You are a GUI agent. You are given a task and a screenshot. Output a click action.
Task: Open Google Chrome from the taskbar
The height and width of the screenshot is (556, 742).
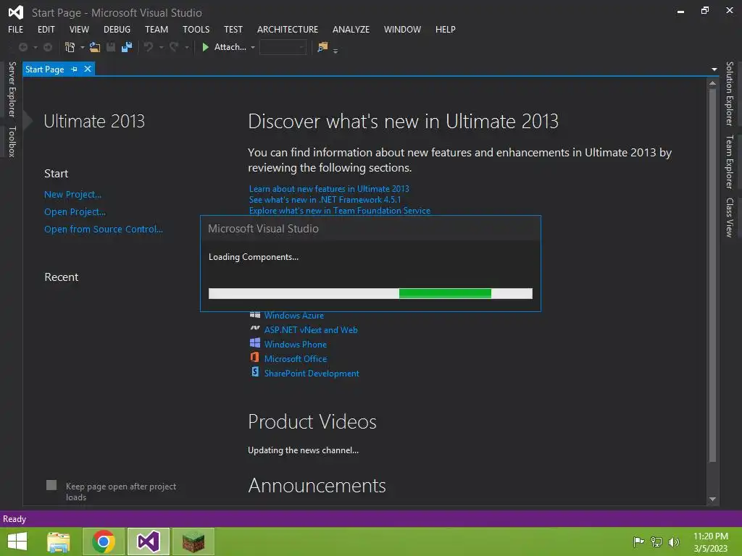[x=104, y=542]
